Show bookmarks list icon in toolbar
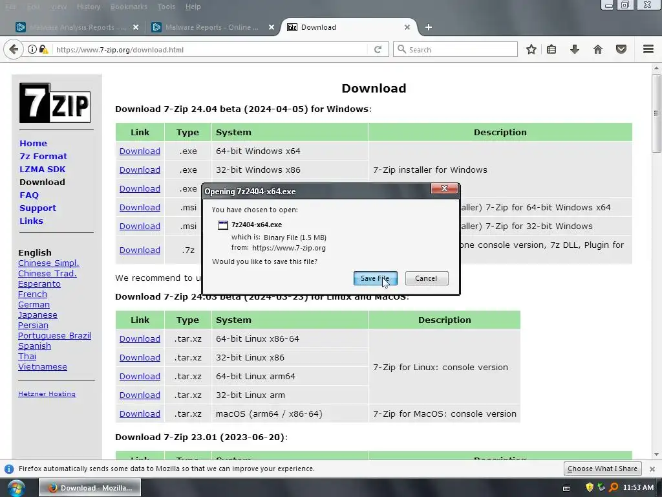Image resolution: width=662 pixels, height=497 pixels. pyautogui.click(x=551, y=49)
